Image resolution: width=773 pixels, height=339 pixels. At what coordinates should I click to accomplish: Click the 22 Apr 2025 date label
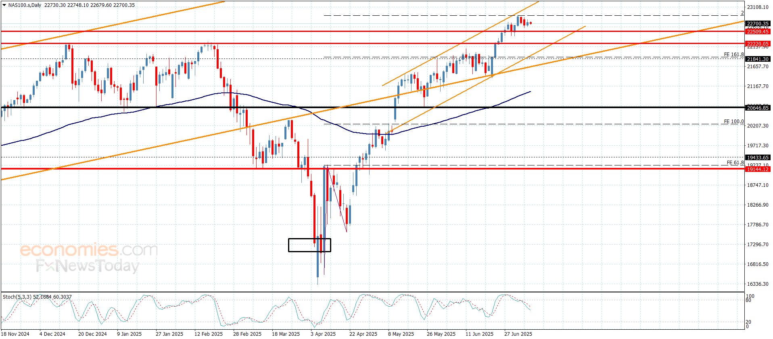tap(364, 334)
